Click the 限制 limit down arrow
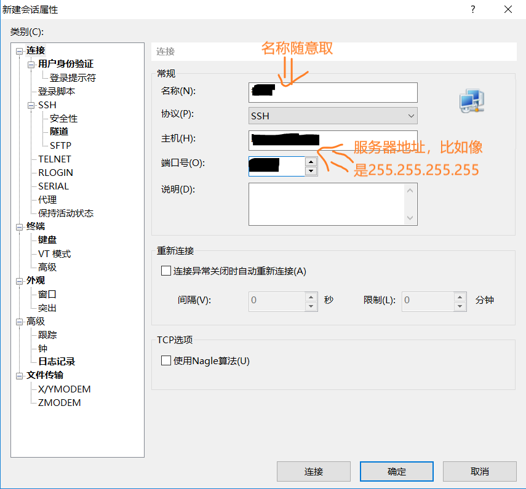 coord(460,306)
